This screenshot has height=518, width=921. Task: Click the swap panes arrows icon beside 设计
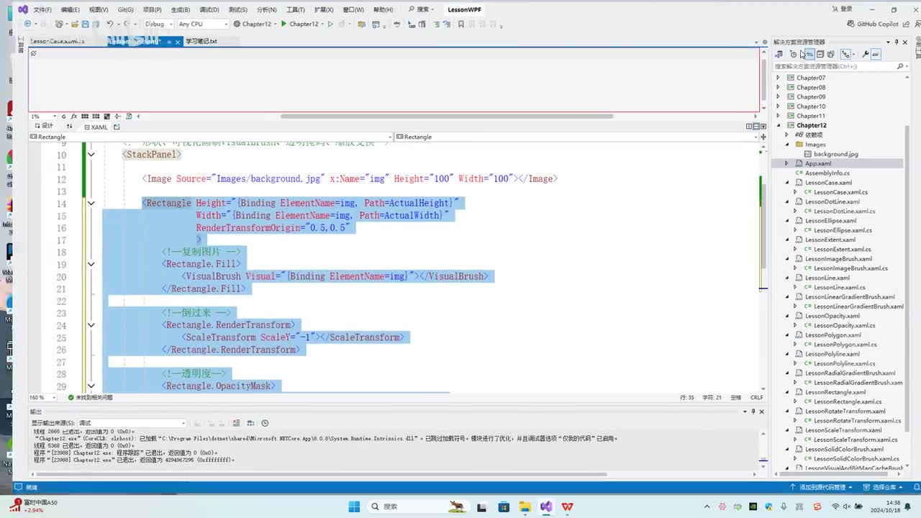70,127
